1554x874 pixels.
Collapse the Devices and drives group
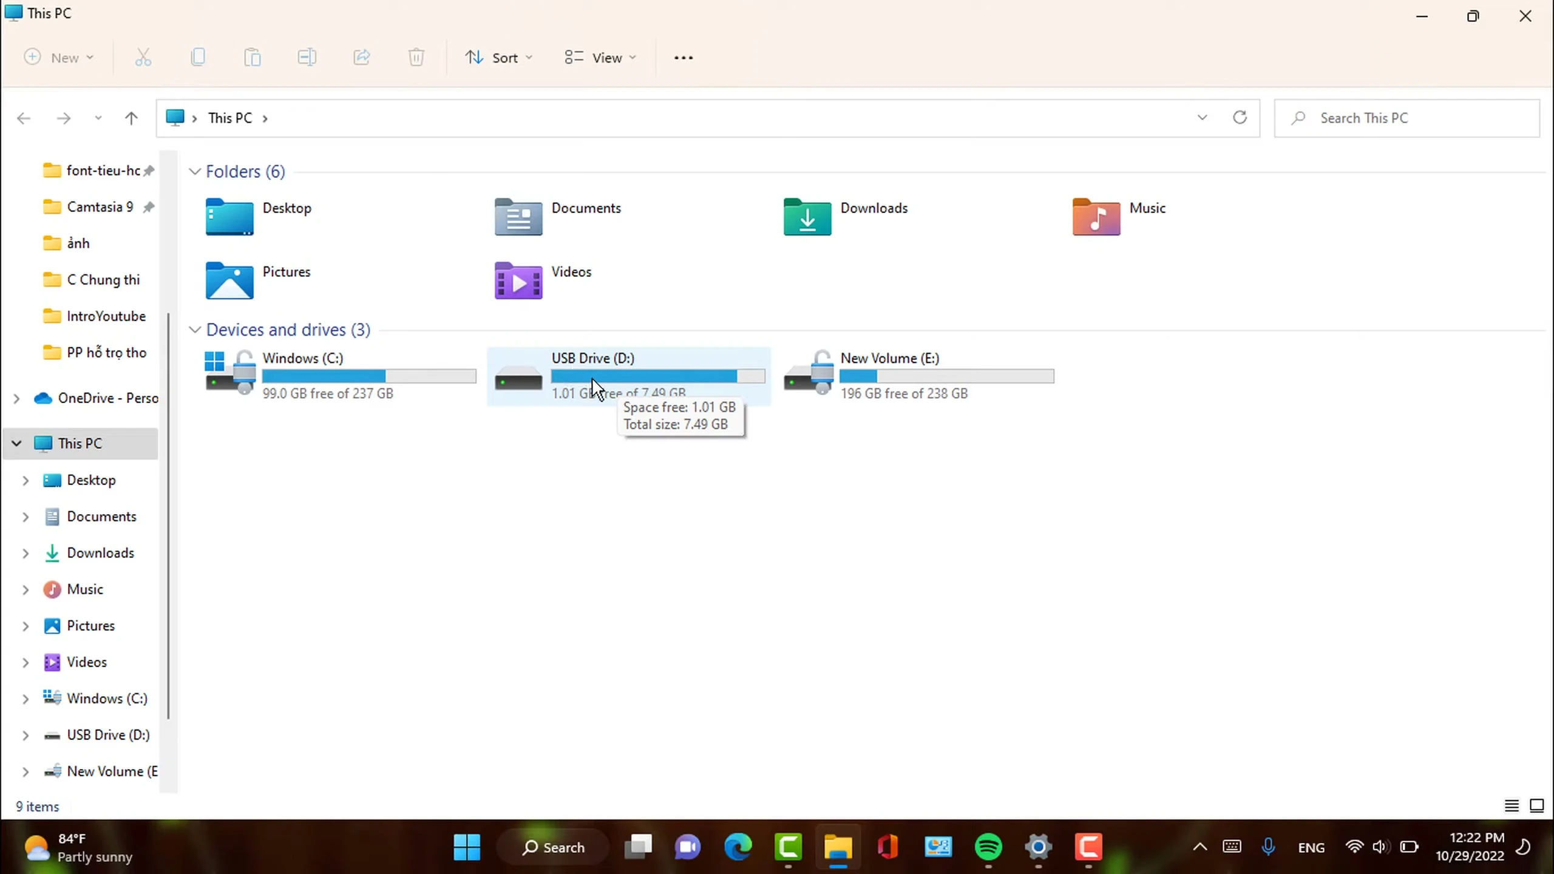[195, 330]
